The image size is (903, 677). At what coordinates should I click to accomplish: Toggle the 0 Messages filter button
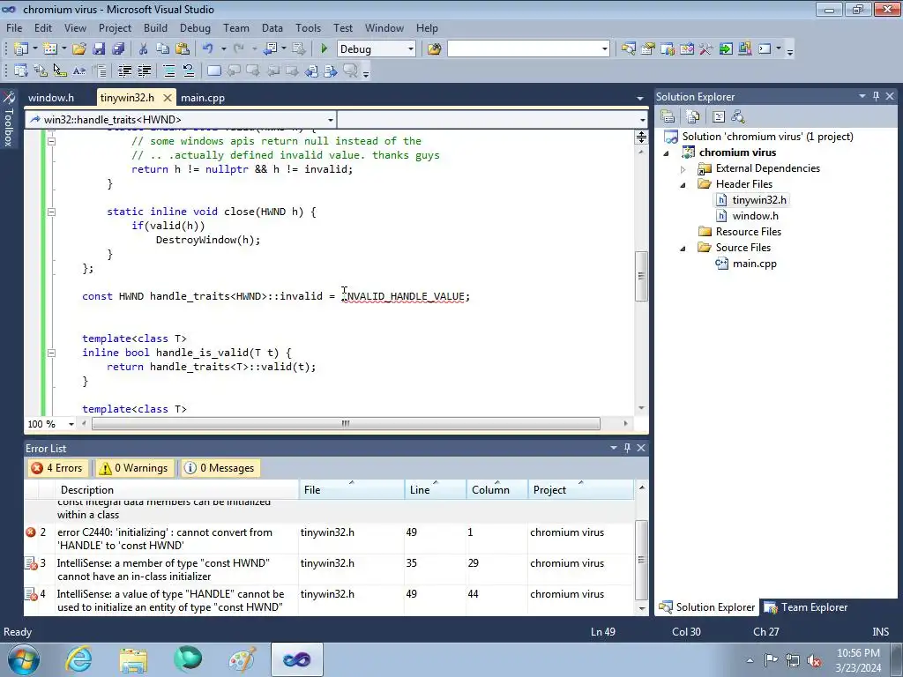tap(220, 468)
